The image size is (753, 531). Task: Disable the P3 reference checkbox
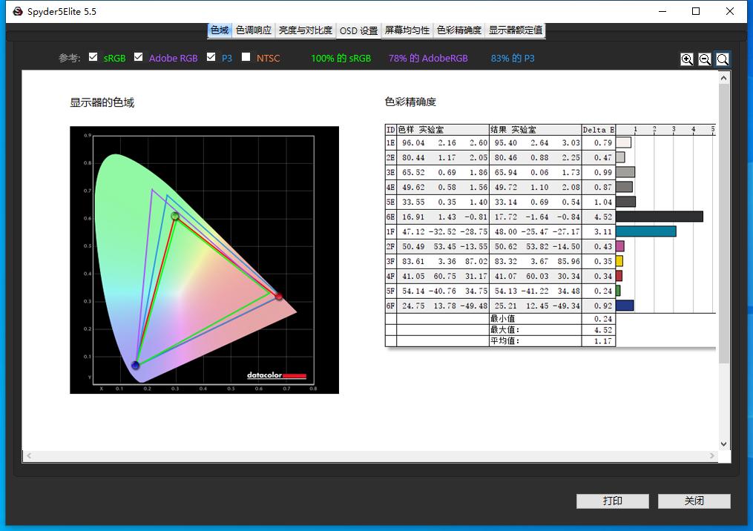pos(211,57)
